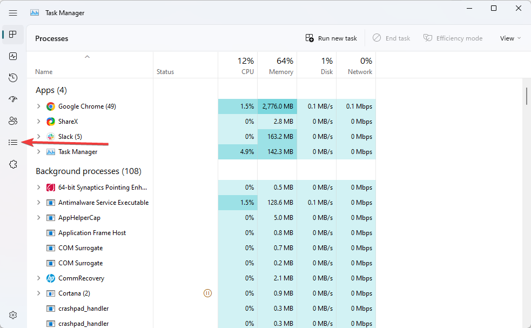The image size is (531, 328).
Task: Open the Details page in sidebar
Action: click(x=13, y=143)
